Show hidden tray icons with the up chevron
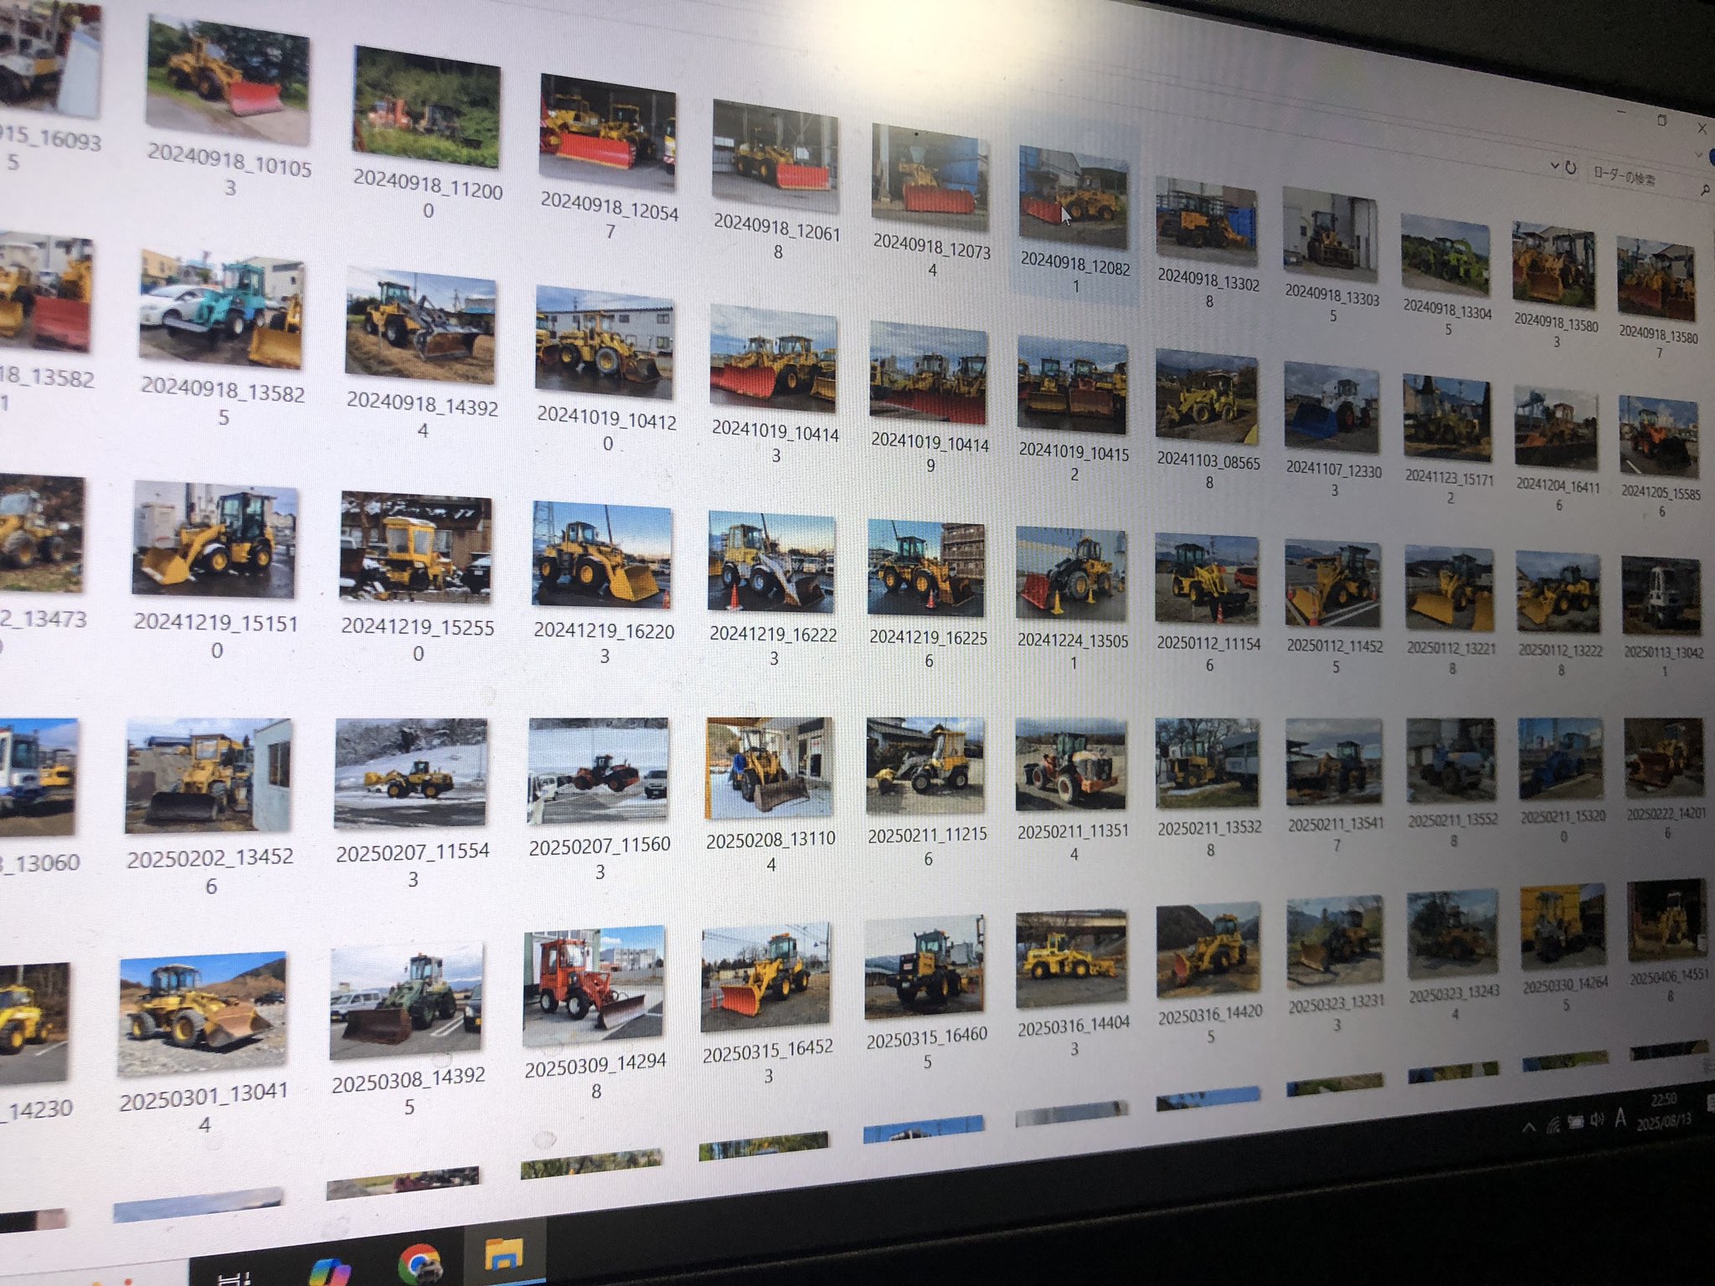This screenshot has width=1715, height=1286. (x=1528, y=1129)
